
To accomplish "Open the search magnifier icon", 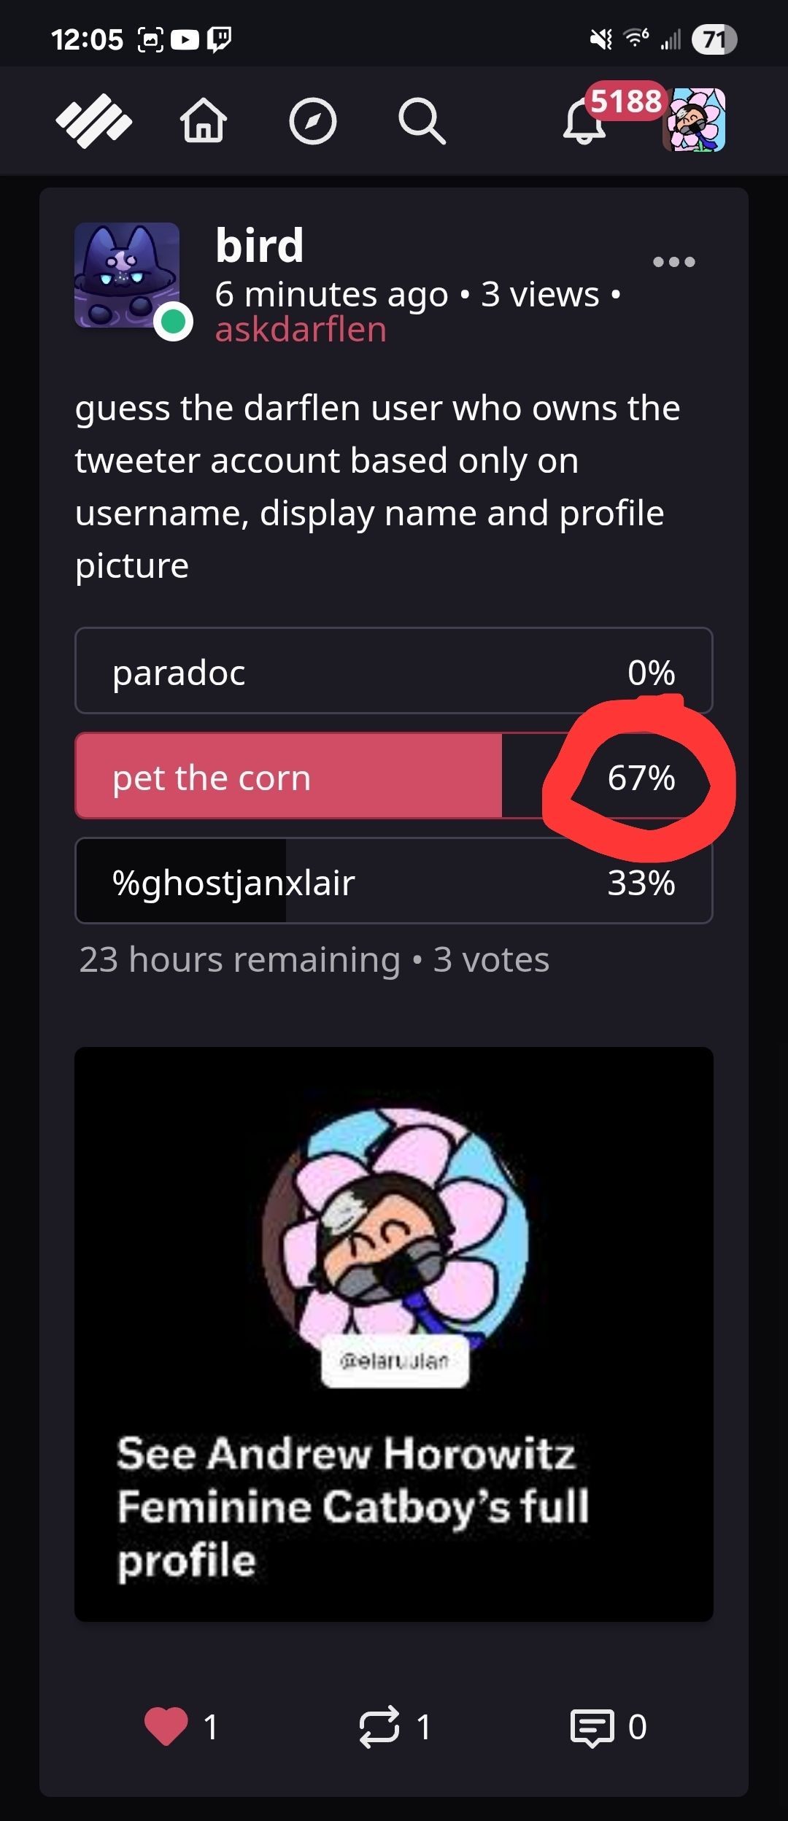I will [x=422, y=121].
